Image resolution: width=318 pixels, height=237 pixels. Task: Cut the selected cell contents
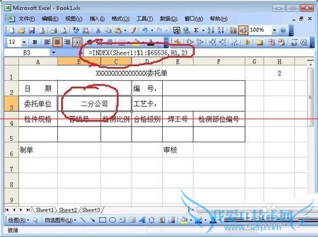click(x=98, y=30)
